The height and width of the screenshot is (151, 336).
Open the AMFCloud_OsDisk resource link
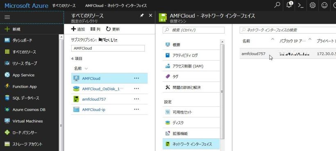(102, 89)
